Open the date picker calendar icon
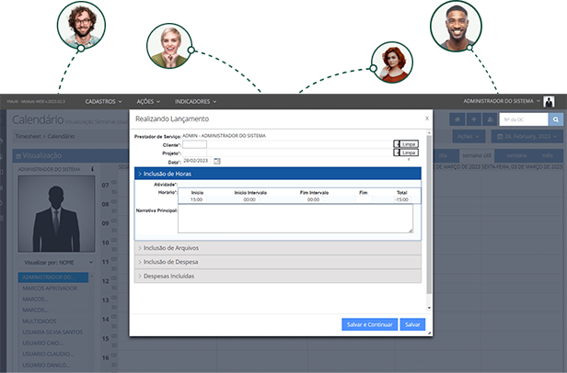 tap(217, 161)
